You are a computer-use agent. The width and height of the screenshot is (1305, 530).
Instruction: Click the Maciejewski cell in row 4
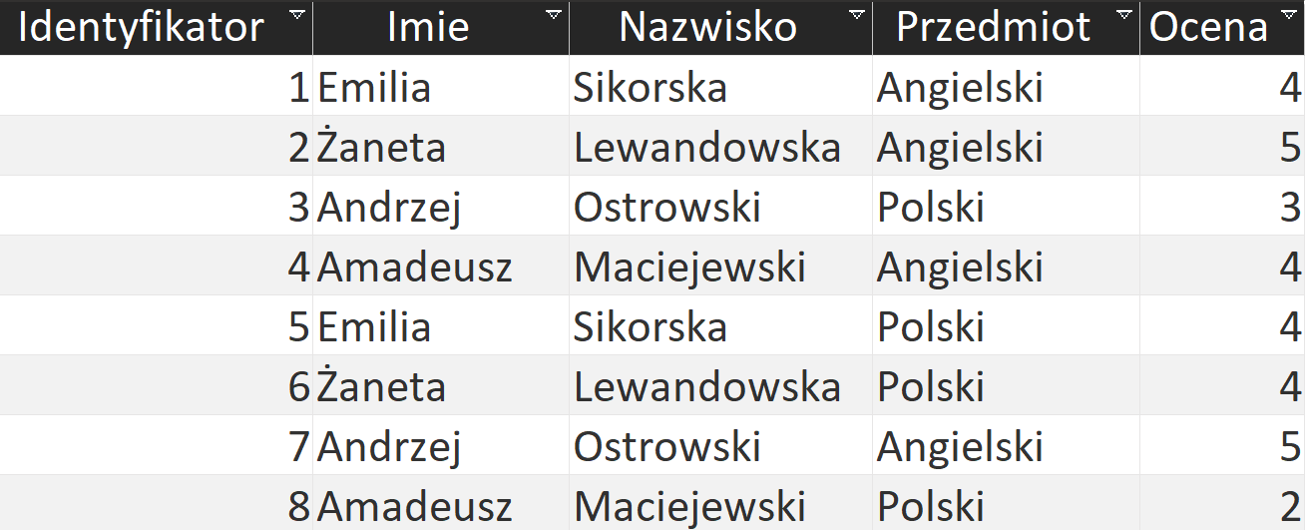720,266
